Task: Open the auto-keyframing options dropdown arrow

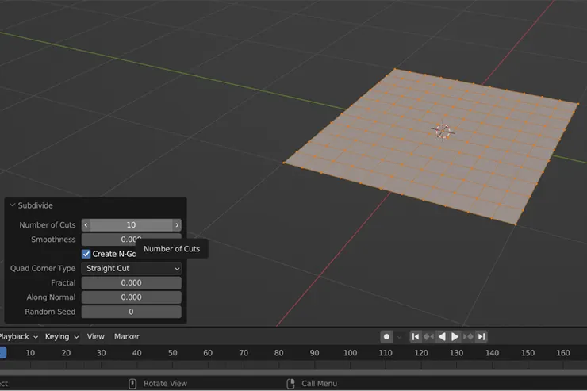Action: 400,336
